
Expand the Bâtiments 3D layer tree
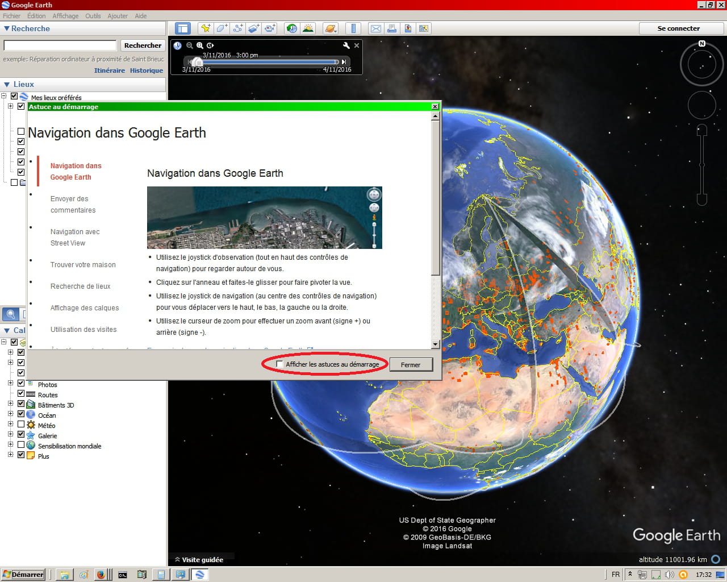coord(10,404)
